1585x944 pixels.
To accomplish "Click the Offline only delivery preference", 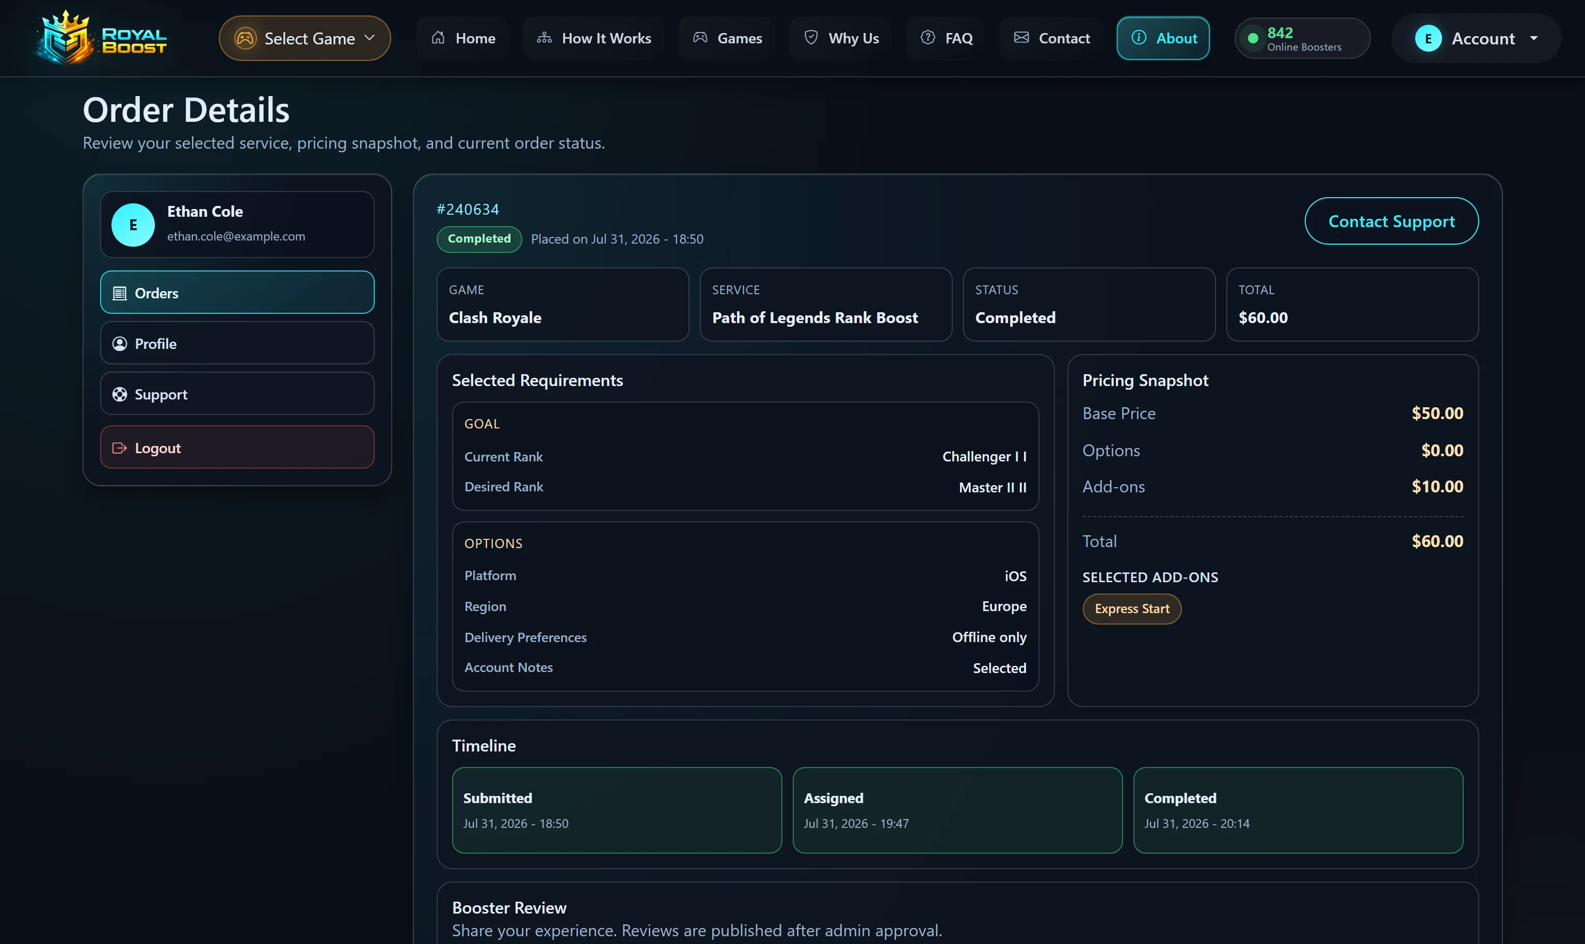I will [989, 637].
